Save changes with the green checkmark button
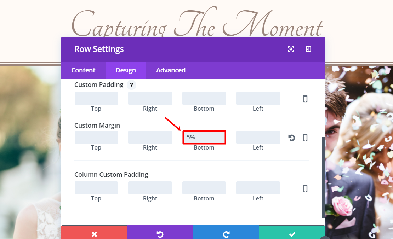393x239 pixels. (292, 233)
